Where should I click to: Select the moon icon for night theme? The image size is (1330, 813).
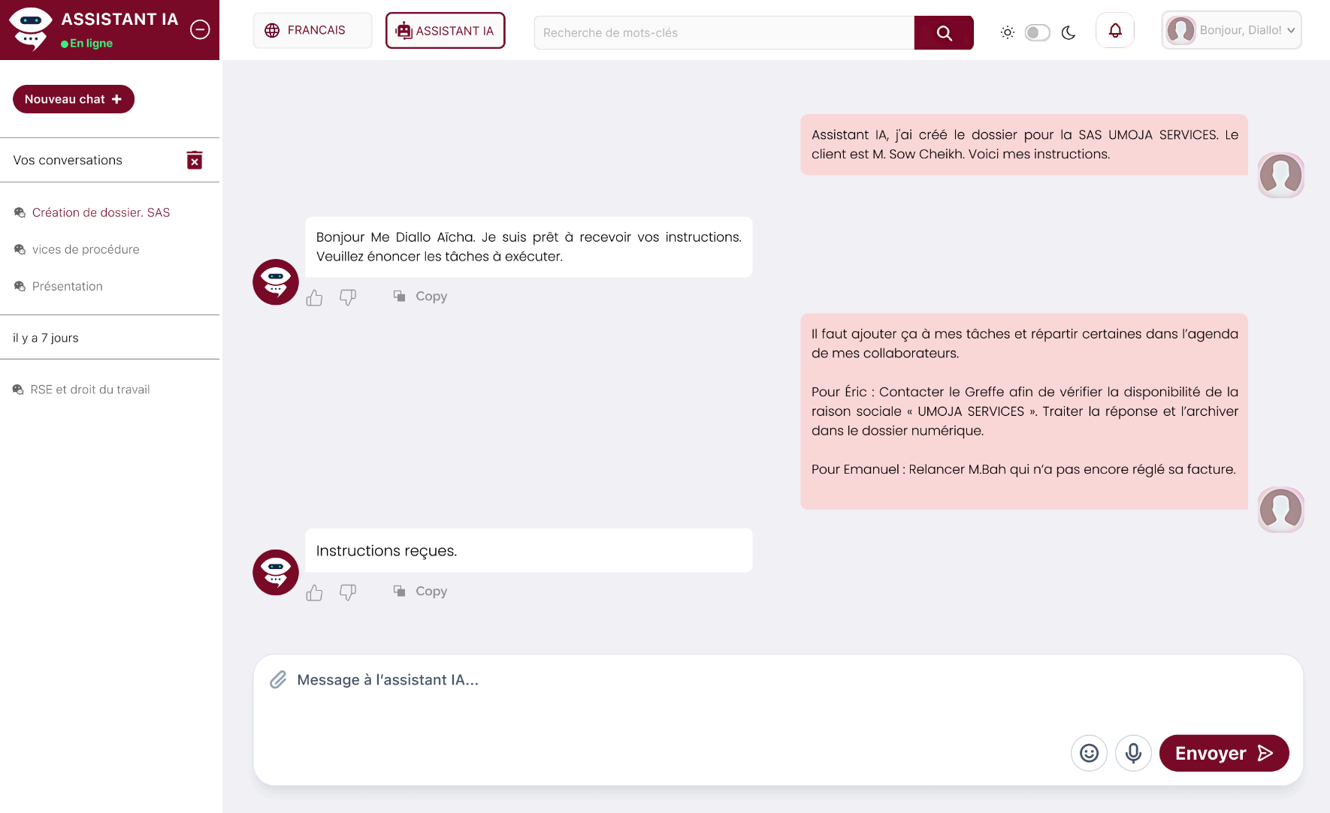point(1069,33)
